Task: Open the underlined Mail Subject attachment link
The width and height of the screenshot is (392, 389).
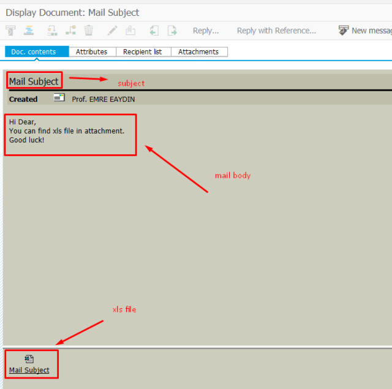Action: coord(29,371)
